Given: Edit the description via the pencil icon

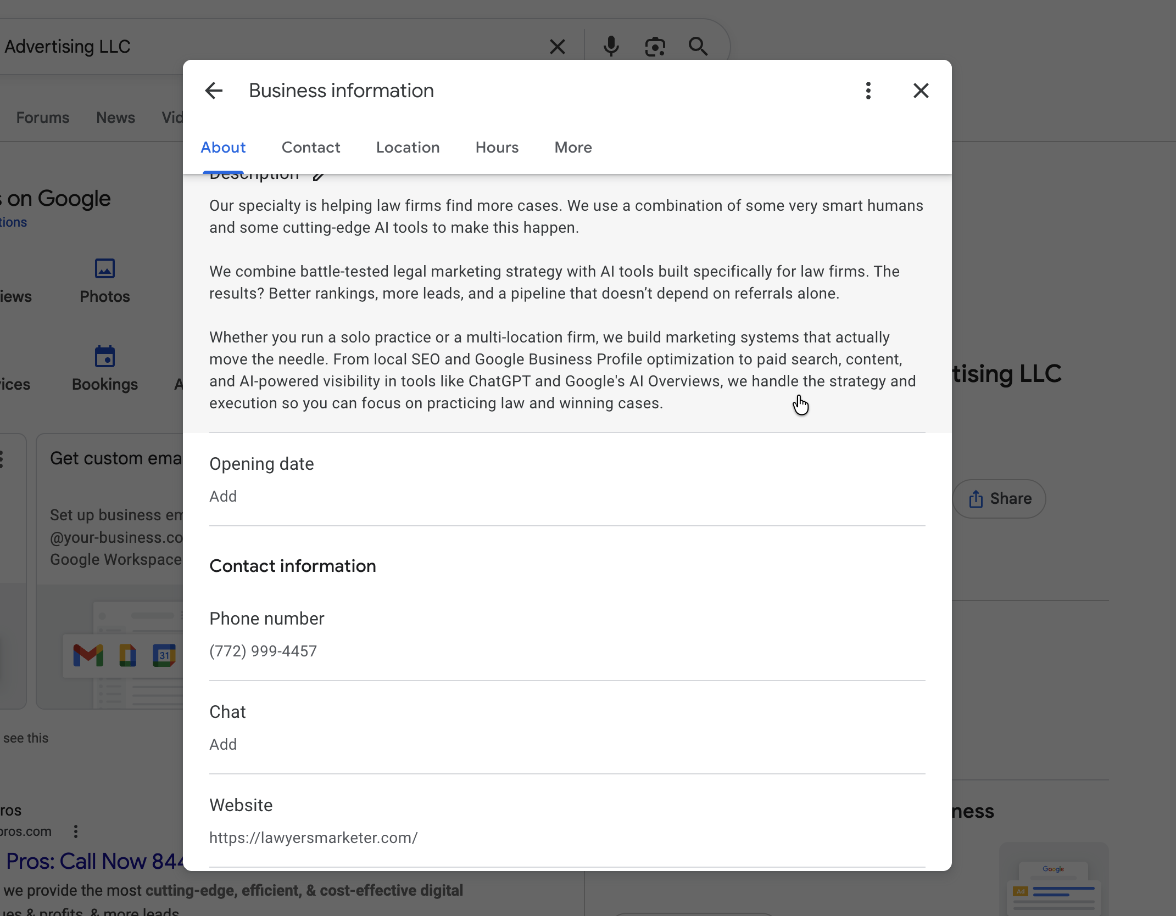Looking at the screenshot, I should 319,177.
